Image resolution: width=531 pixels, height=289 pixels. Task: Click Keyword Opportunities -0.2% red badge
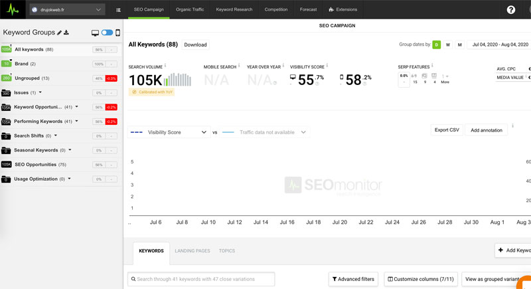tap(111, 107)
